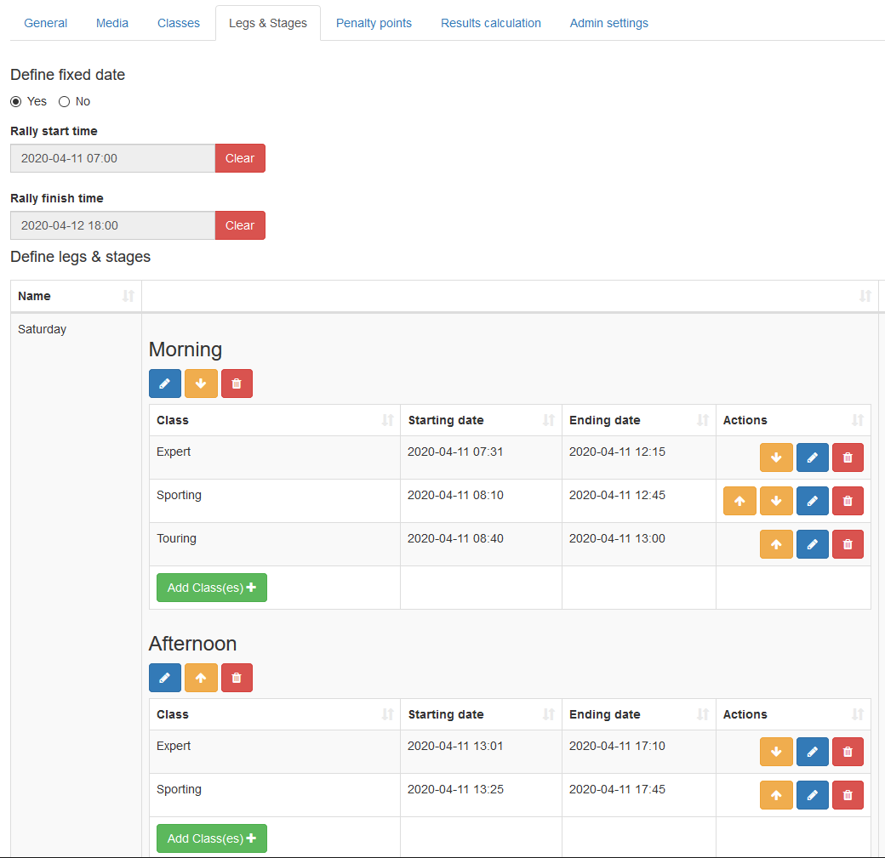Open the General tab
The height and width of the screenshot is (858, 885).
(x=45, y=23)
